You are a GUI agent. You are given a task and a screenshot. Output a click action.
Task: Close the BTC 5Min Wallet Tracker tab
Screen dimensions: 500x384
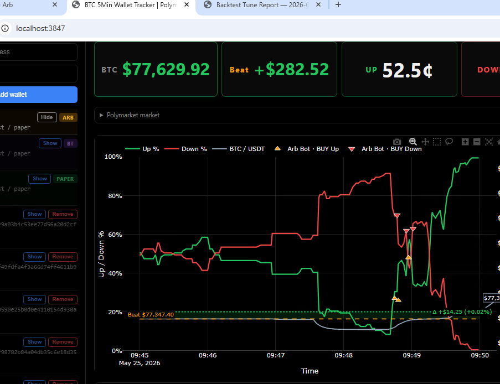[x=187, y=5]
